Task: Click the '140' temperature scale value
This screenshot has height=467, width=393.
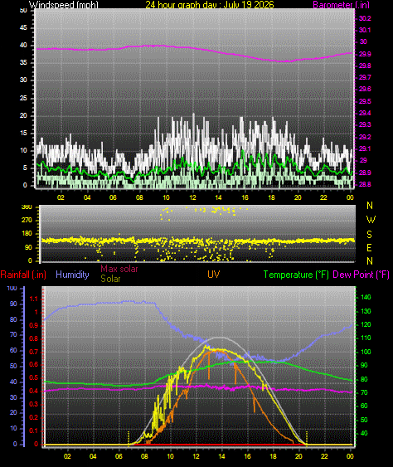Action: click(366, 297)
